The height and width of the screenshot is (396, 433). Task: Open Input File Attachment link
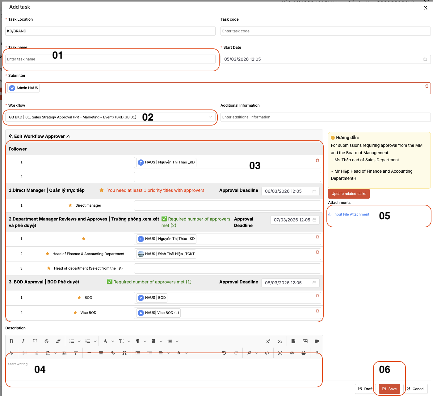point(351,214)
